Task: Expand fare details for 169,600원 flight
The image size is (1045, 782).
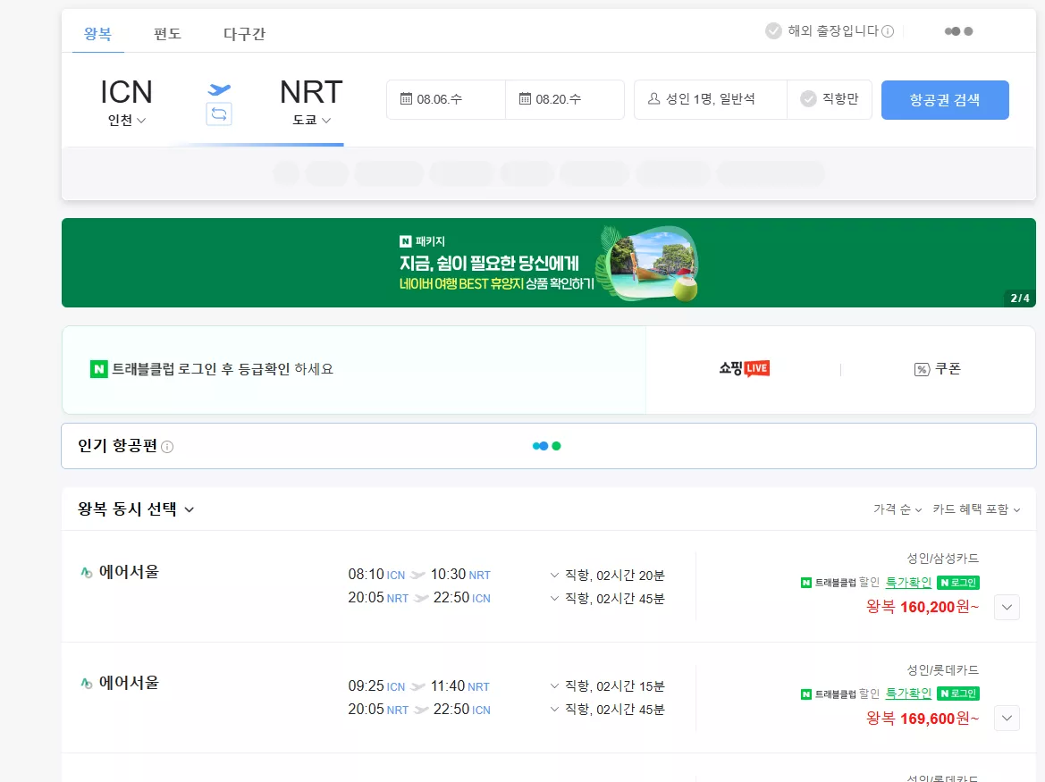Action: pyautogui.click(x=1007, y=718)
